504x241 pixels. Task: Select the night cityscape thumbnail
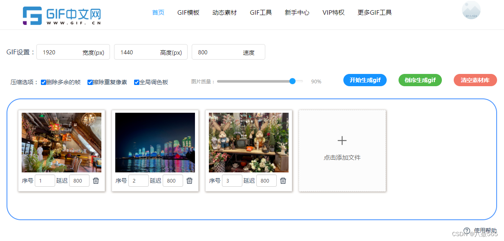point(155,142)
